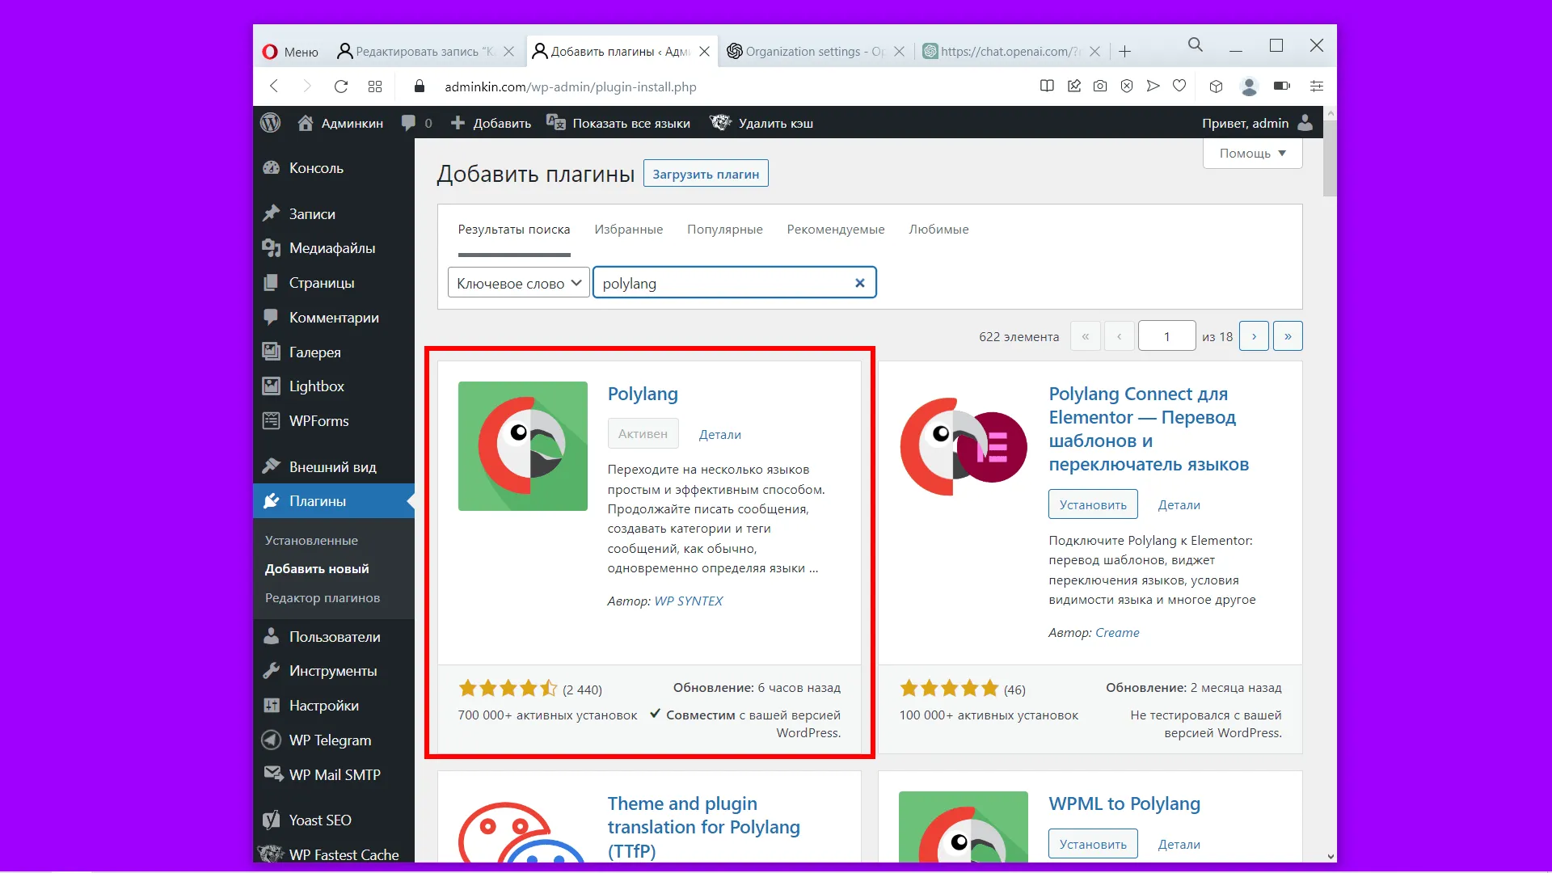Open Инструменты in the sidebar
Viewport: 1552px width, 873px height.
click(334, 671)
